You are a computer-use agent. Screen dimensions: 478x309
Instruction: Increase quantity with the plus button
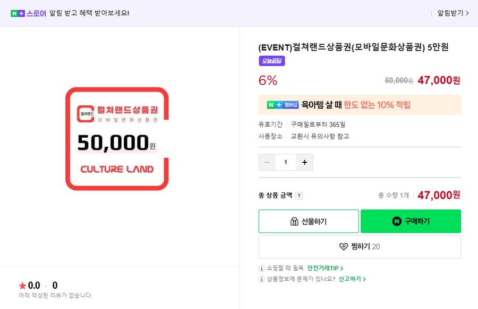click(304, 162)
